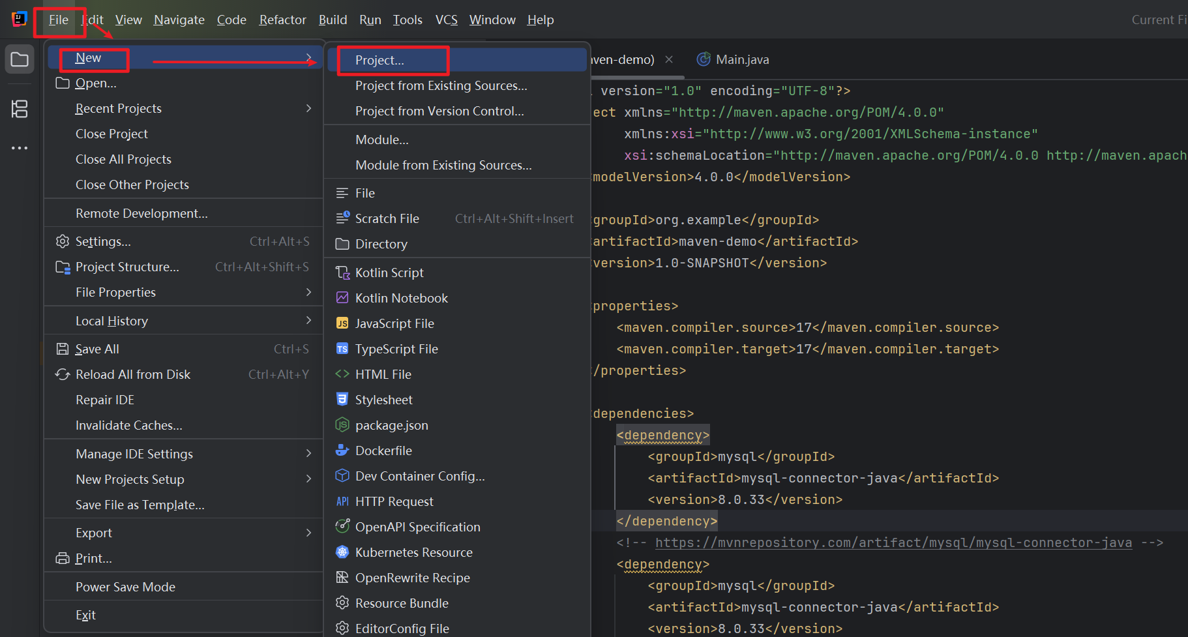Click the Print printer icon
1188x637 pixels.
[x=63, y=558]
